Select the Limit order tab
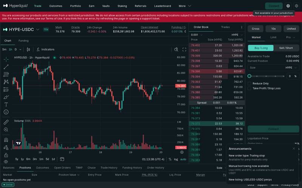Viewport: 302px width, 188px height. click(273, 37)
